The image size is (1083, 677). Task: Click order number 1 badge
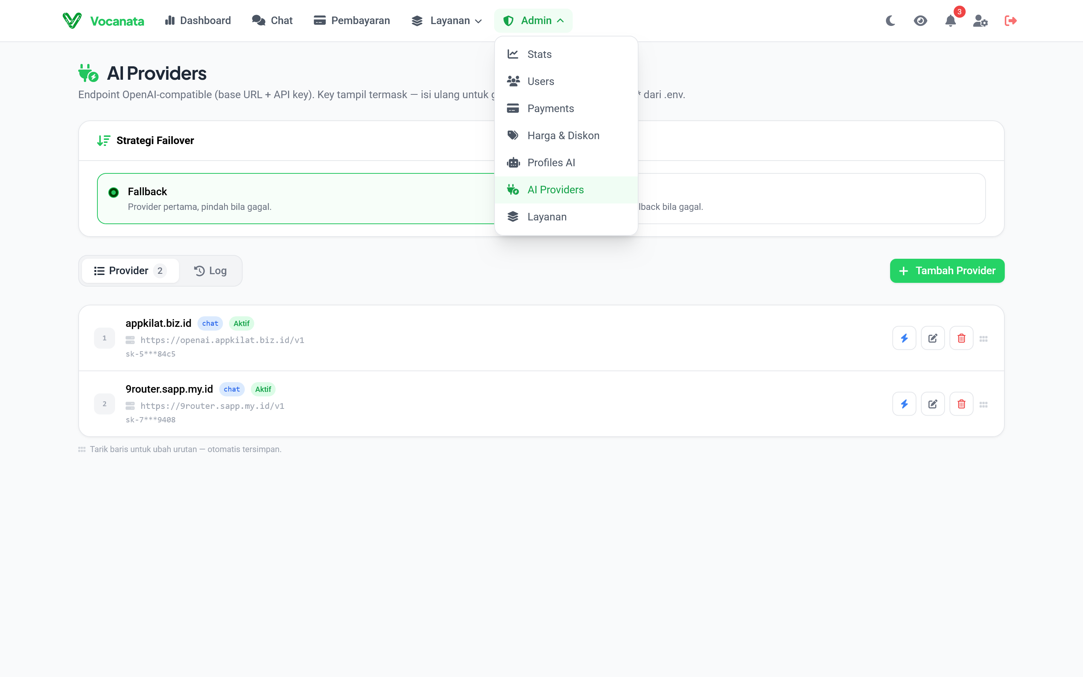pyautogui.click(x=104, y=338)
